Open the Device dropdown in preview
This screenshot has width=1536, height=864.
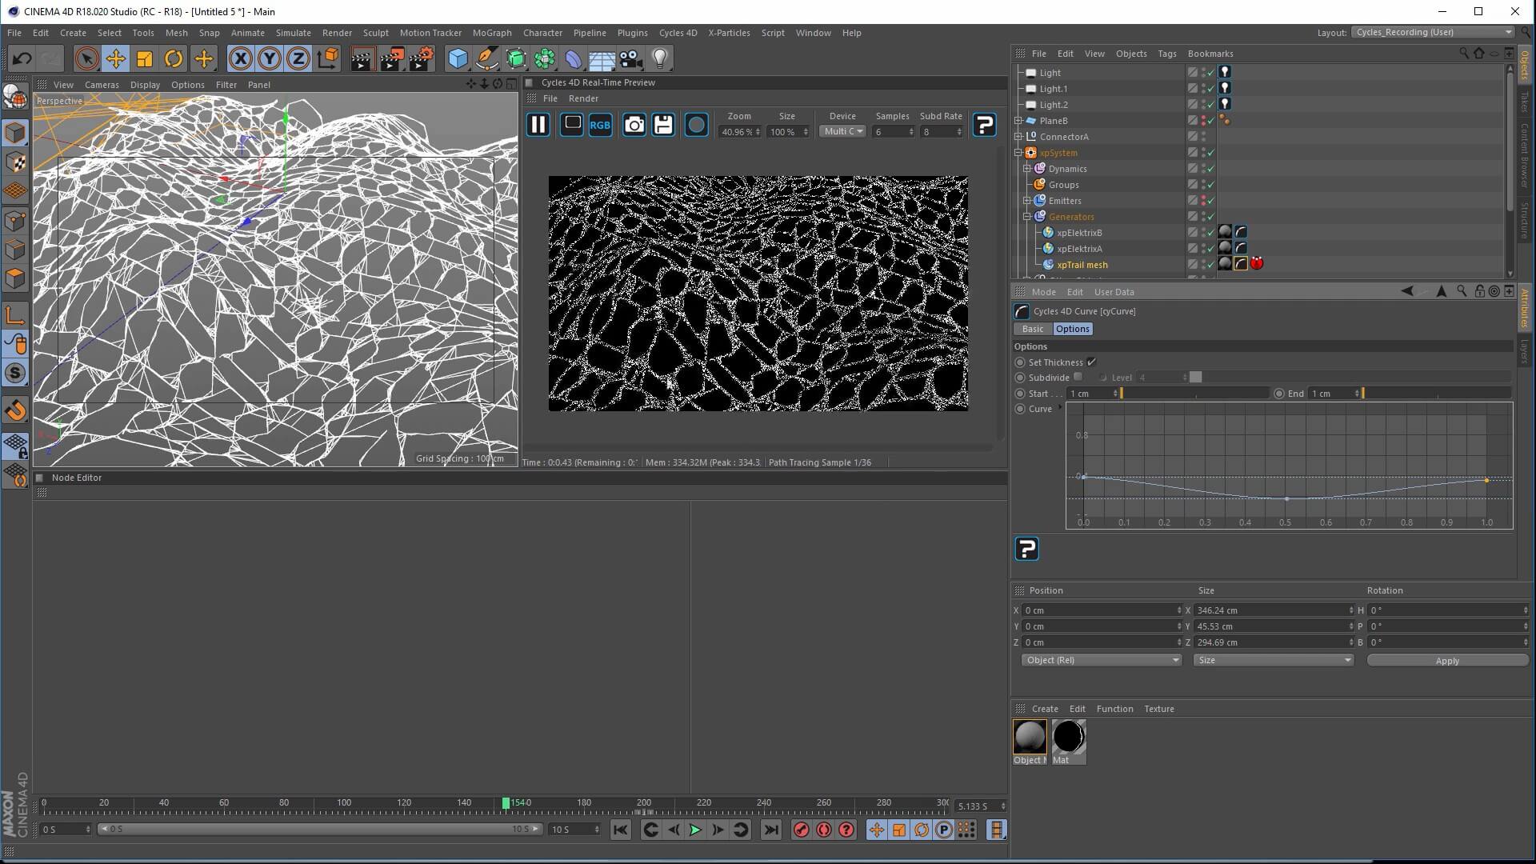pyautogui.click(x=843, y=131)
